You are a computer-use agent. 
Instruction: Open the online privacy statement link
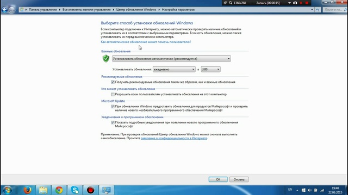pyautogui.click(x=174, y=138)
